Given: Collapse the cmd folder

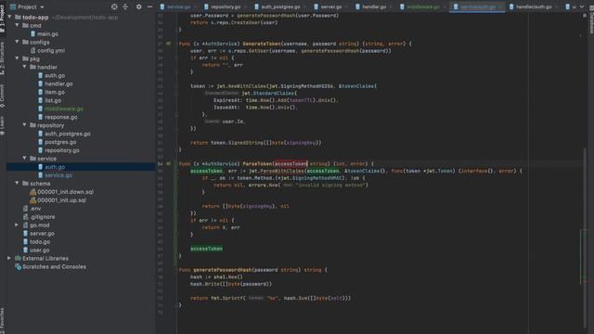Looking at the screenshot, I should click(17, 25).
